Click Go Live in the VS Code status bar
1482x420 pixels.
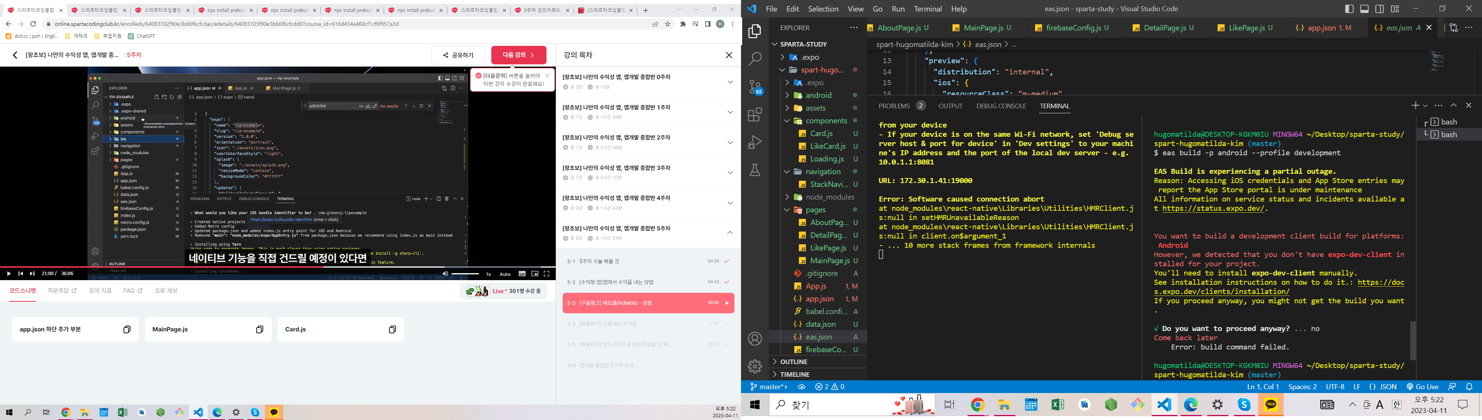(x=1423, y=387)
